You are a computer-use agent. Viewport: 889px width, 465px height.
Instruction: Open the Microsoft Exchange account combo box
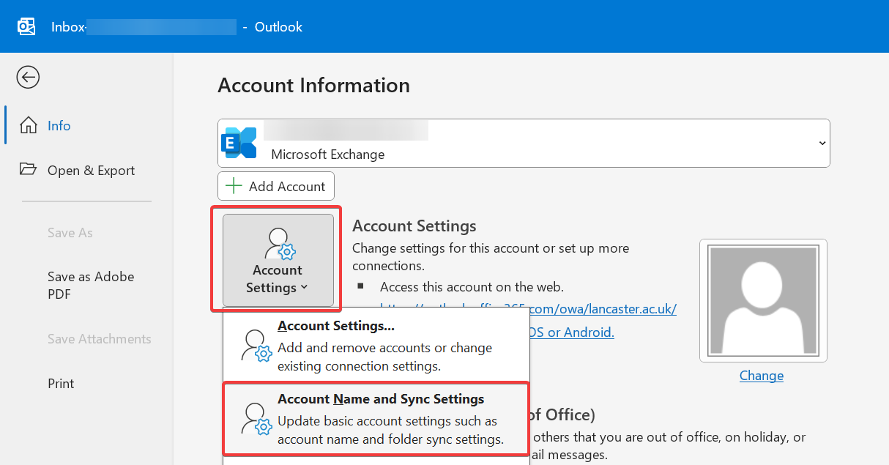[523, 144]
